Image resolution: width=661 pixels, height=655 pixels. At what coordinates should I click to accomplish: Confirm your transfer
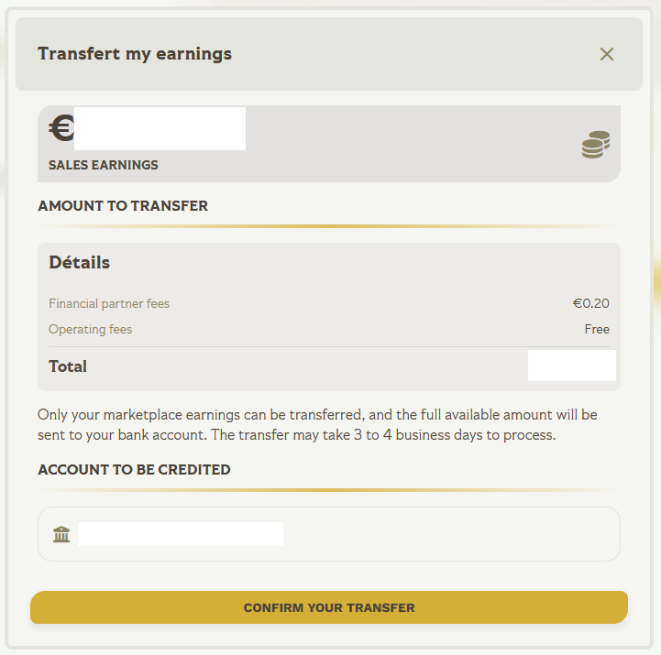pyautogui.click(x=329, y=607)
